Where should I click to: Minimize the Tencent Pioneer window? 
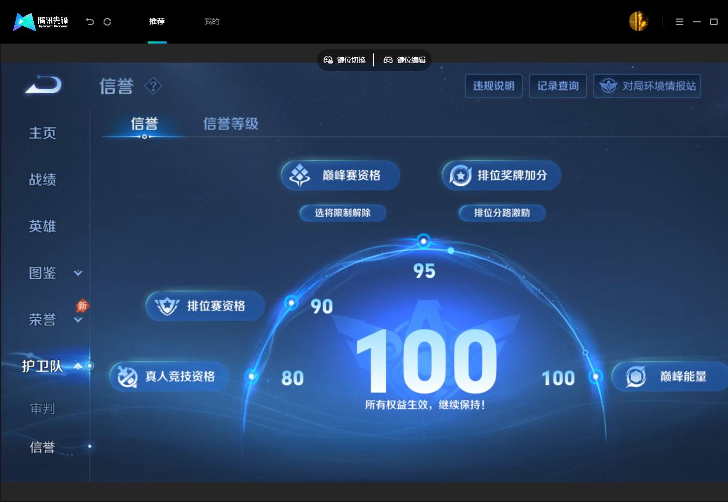coord(697,22)
